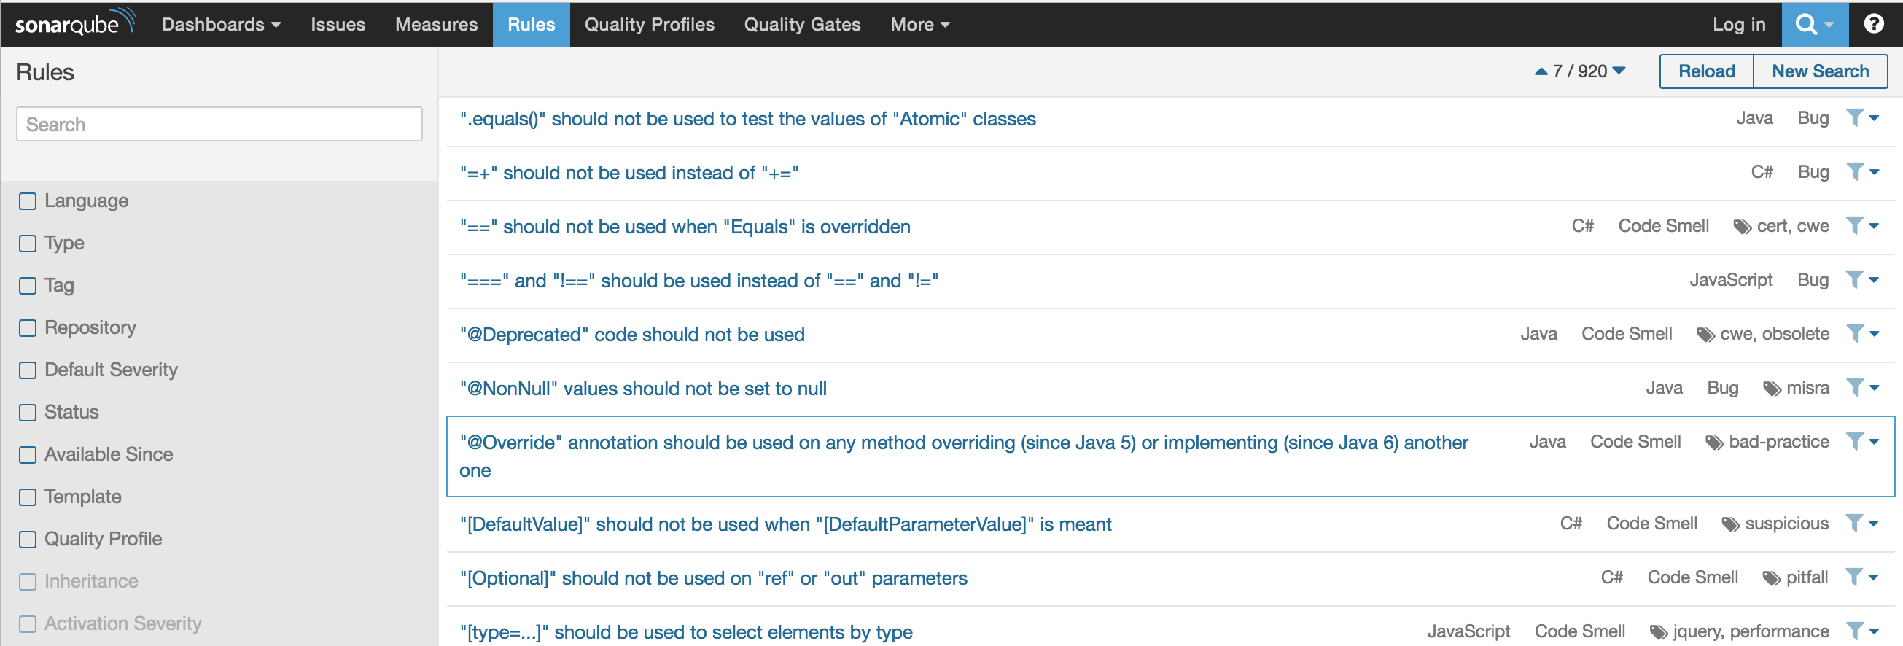This screenshot has height=646, width=1903.
Task: Open the Issues page
Action: point(338,24)
